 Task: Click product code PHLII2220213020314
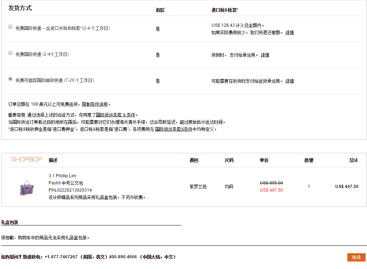[70, 190]
